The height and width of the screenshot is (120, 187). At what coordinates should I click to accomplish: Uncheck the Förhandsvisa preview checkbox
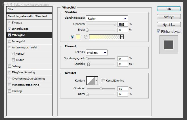click(158, 31)
